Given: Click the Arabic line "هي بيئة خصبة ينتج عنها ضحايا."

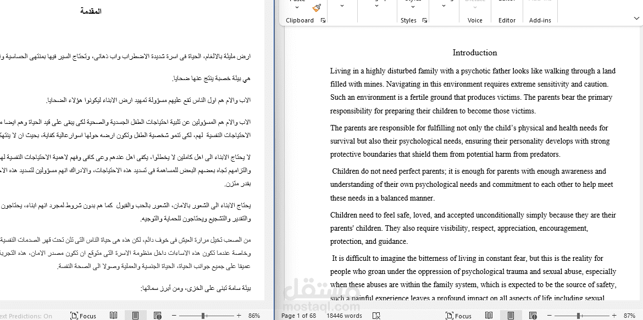Looking at the screenshot, I should click(212, 78).
